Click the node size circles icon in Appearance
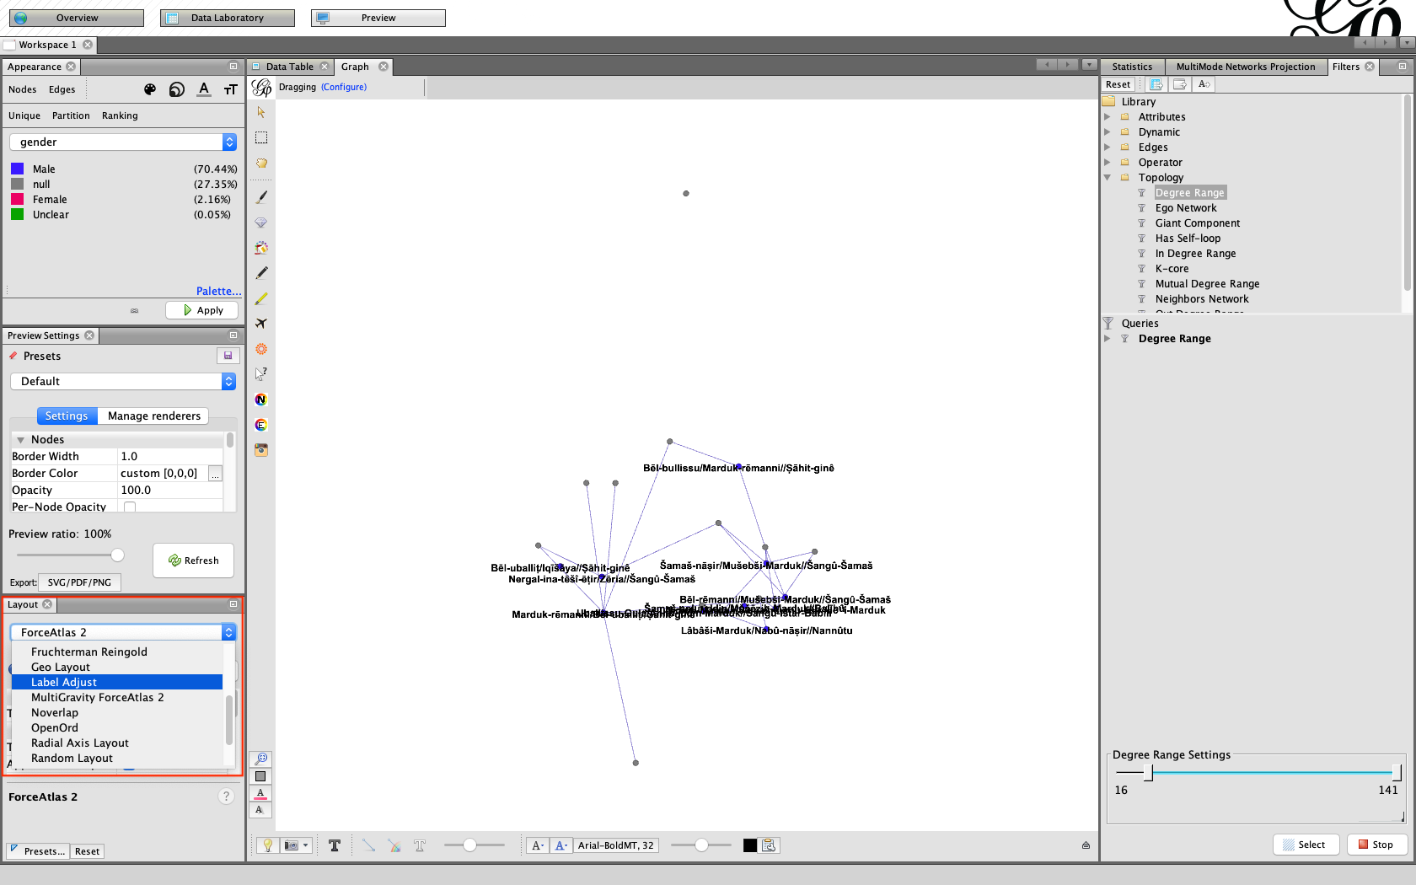This screenshot has width=1416, height=885. pos(177,89)
